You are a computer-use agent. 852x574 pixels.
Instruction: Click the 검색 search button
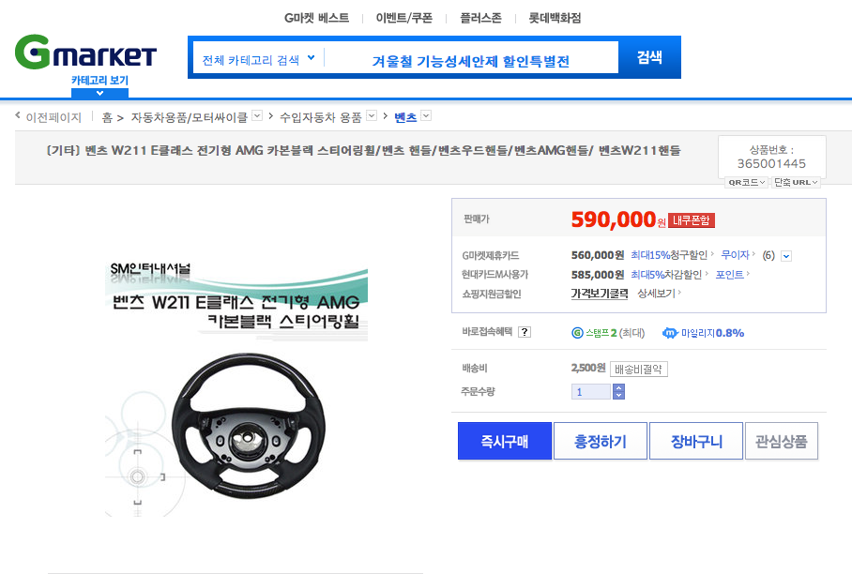pos(649,57)
